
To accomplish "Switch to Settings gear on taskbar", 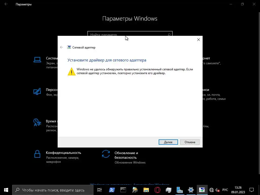I will coord(191,190).
